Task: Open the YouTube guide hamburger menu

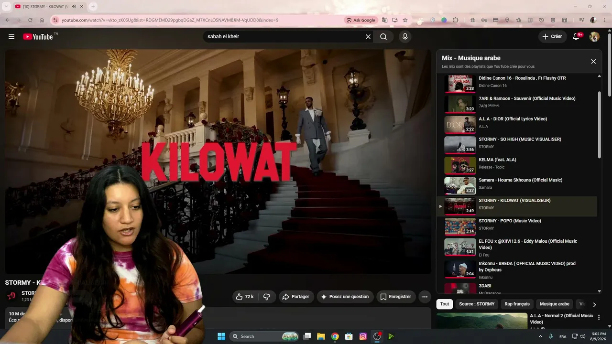Action: click(11, 37)
